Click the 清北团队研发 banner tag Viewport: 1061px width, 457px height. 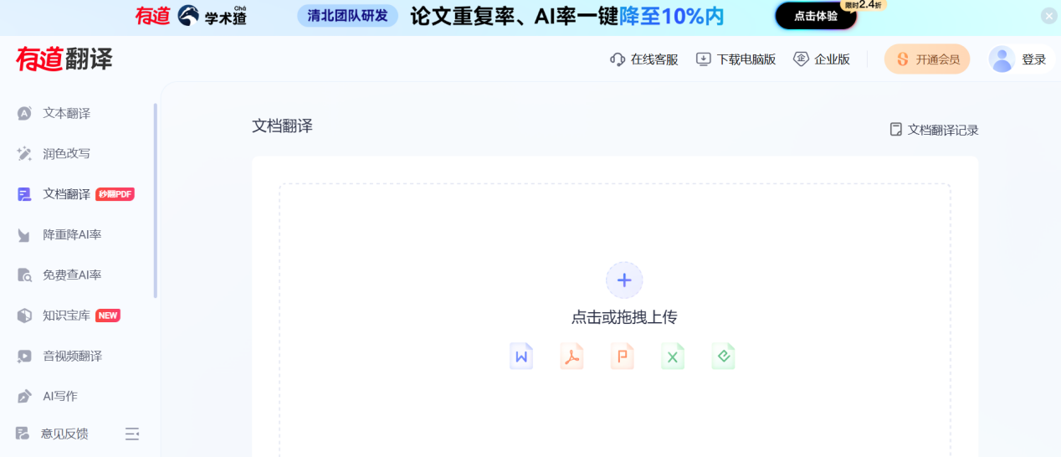pos(347,16)
